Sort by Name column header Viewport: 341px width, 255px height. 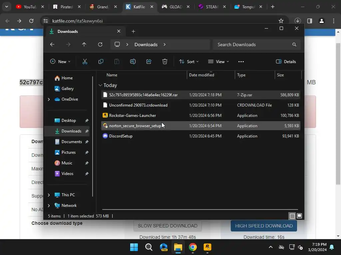click(144, 75)
